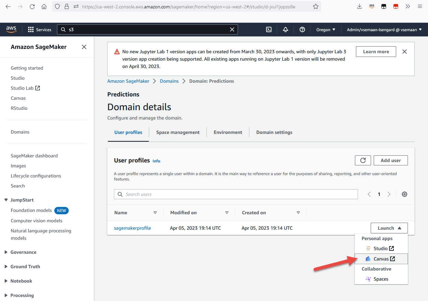
Task: Dismiss the Jupyter Lab warning banner
Action: point(405,52)
